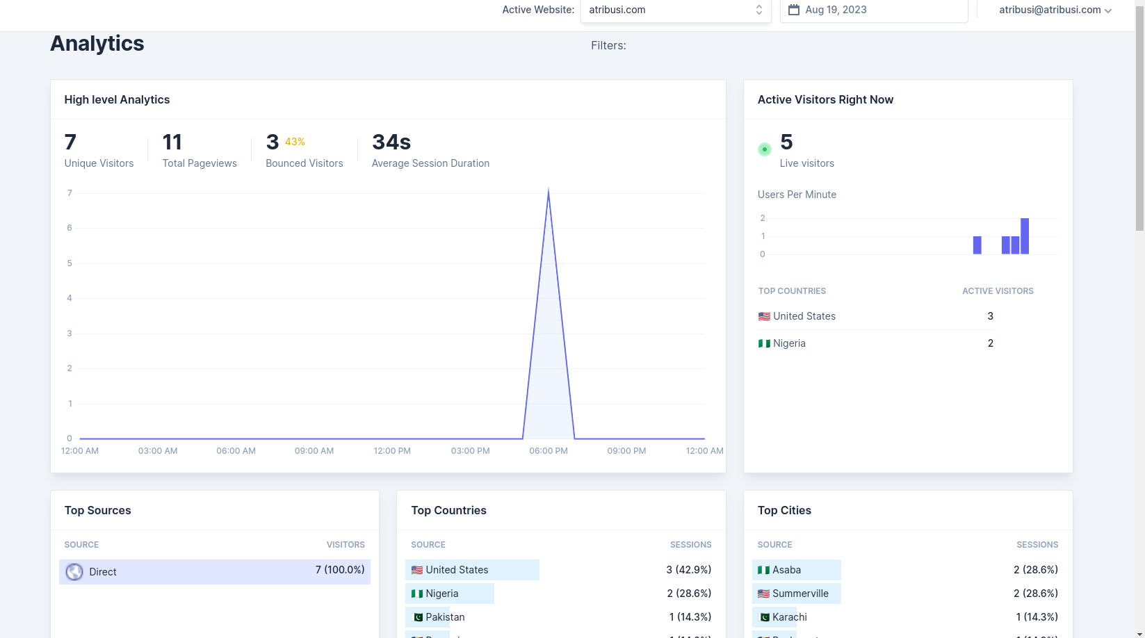Image resolution: width=1145 pixels, height=638 pixels.
Task: Click the Nigeria flag beside Asaba
Action: coord(764,569)
